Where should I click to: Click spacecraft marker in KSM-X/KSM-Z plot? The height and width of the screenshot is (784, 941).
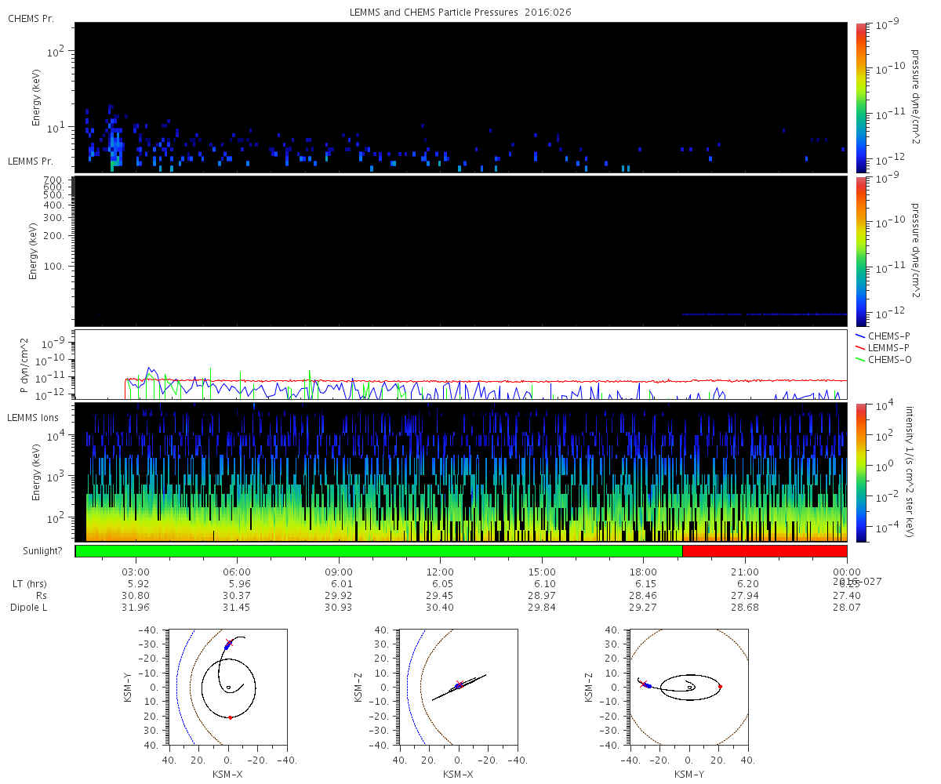tap(459, 684)
